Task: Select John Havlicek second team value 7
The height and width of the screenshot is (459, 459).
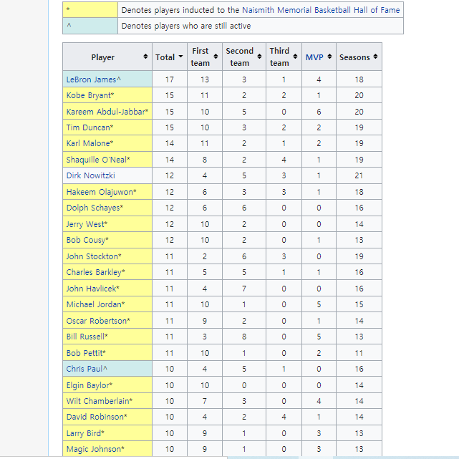Action: coord(244,289)
